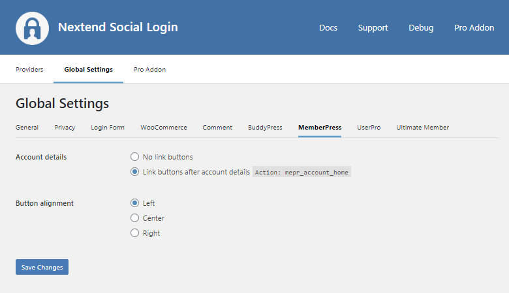This screenshot has width=509, height=293.
Task: Switch to the General settings subtab
Action: pyautogui.click(x=27, y=128)
